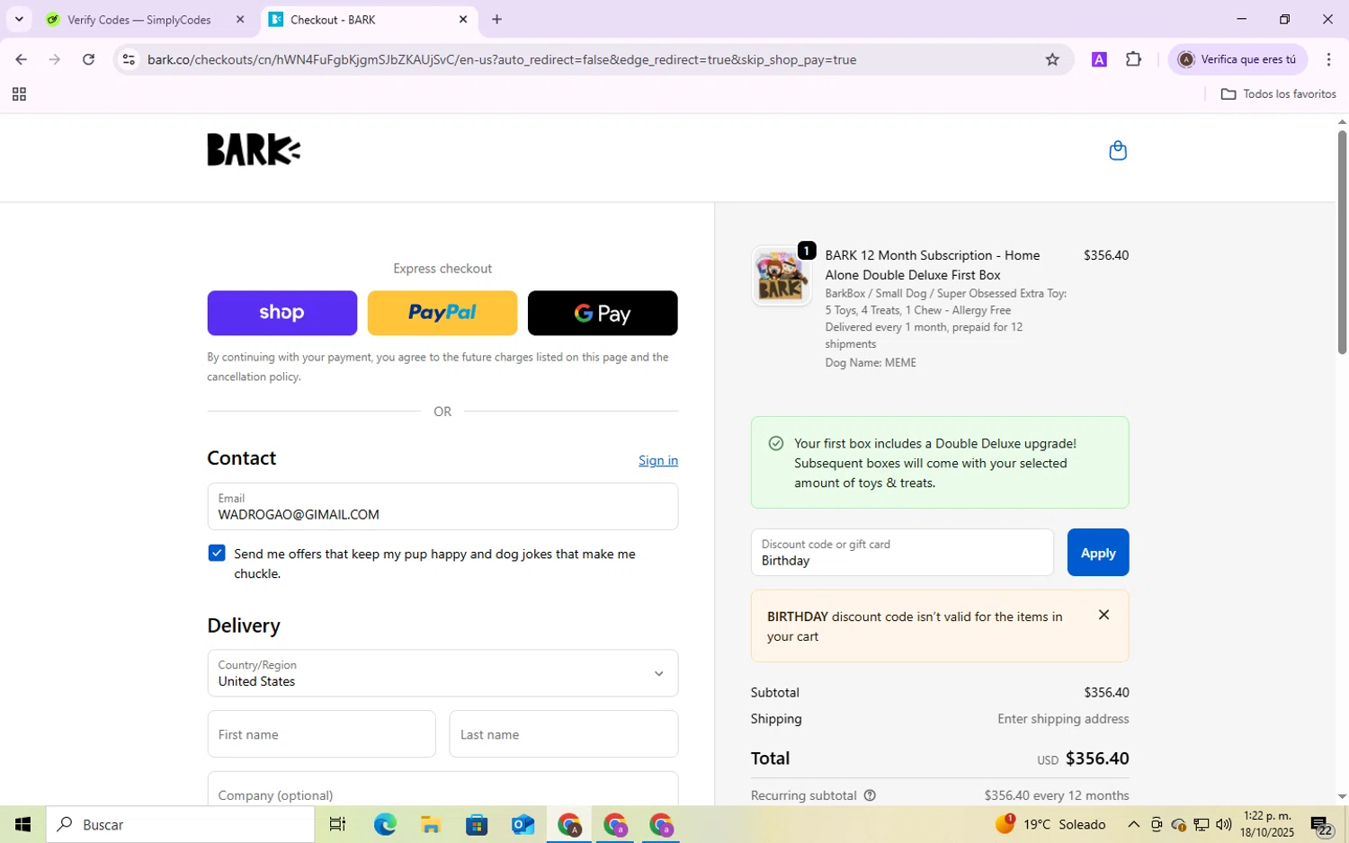The width and height of the screenshot is (1349, 843).
Task: Go back to previous page
Action: 21,59
